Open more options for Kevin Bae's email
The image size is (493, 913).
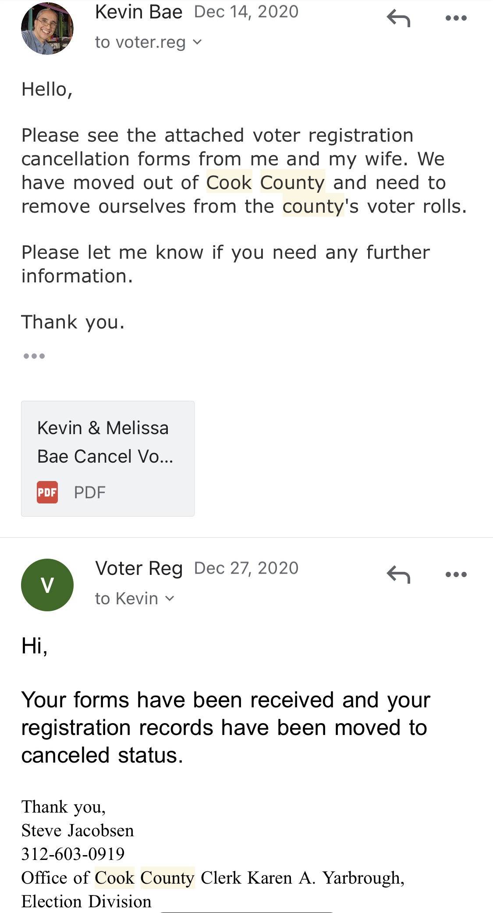coord(456,18)
